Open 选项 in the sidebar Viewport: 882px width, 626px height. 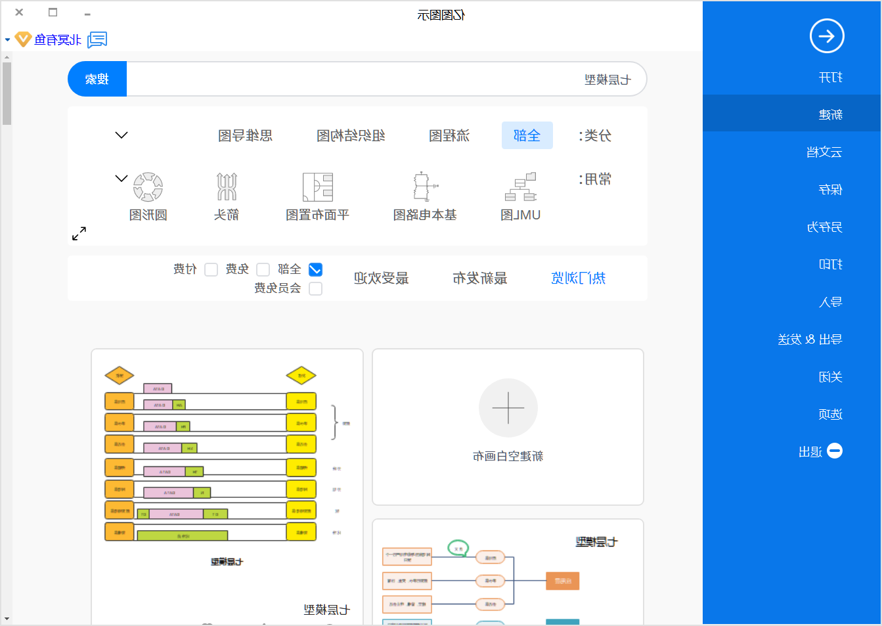coord(792,414)
